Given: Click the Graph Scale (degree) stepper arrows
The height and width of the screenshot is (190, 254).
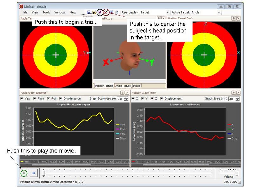Looking at the screenshot, I should click(x=126, y=99).
